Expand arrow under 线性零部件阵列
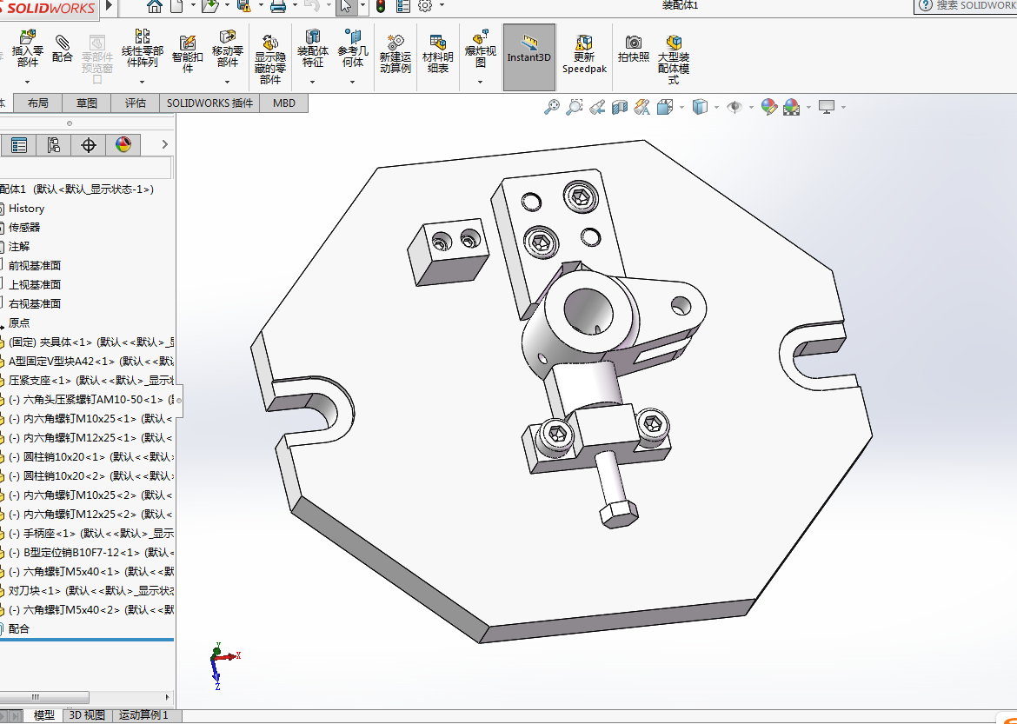This screenshot has width=1017, height=724. coord(142,82)
